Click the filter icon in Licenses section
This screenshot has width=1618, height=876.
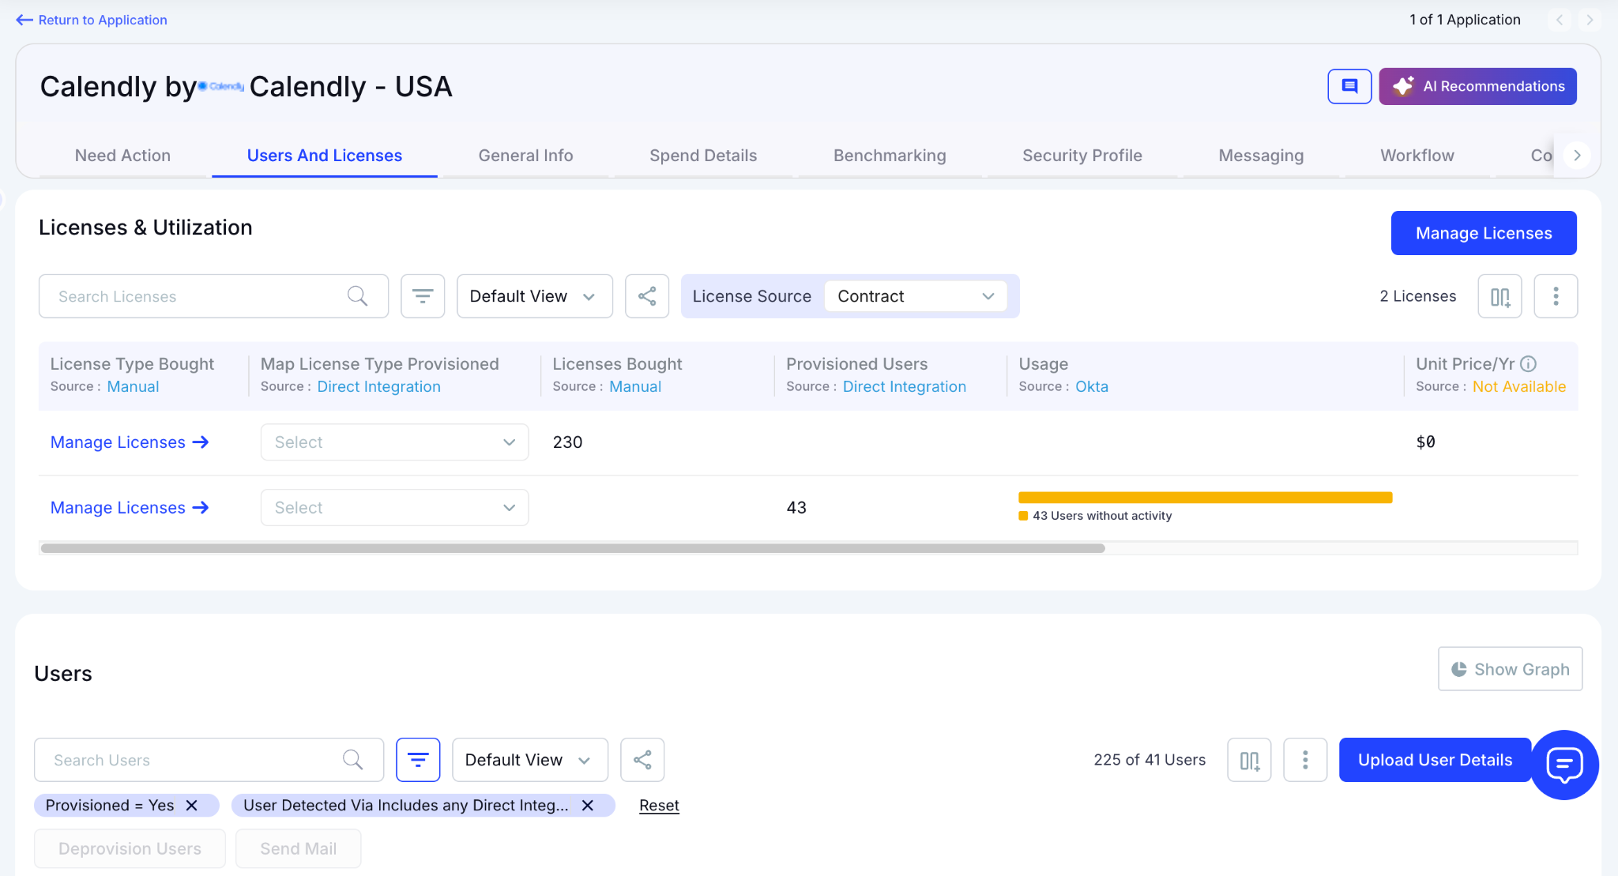tap(423, 296)
